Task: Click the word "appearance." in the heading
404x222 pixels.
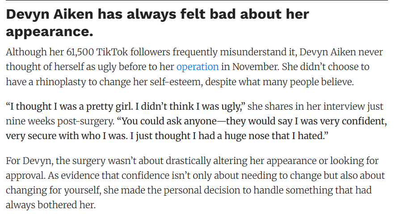Action: coord(50,32)
